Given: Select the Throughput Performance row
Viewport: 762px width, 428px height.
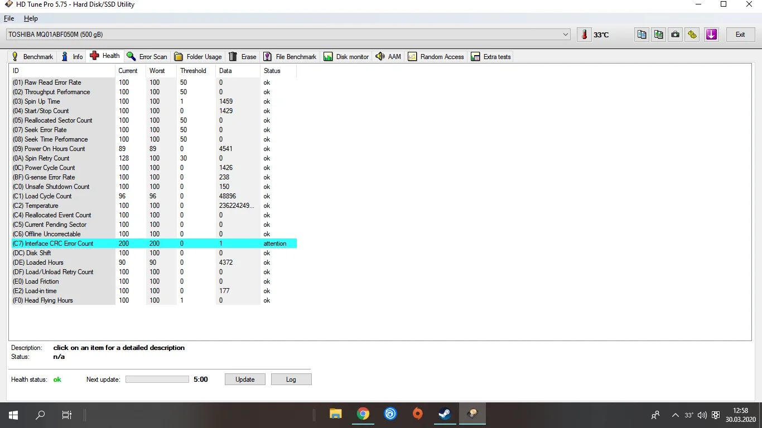Looking at the screenshot, I should pos(154,92).
